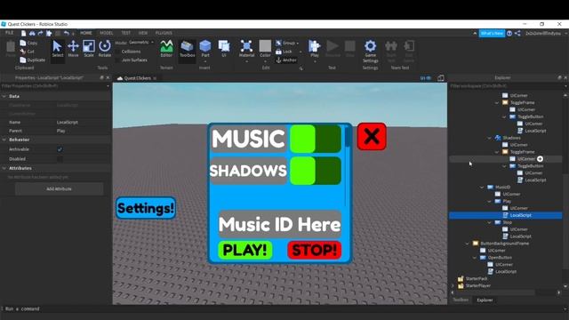Insert a new Part
This screenshot has height=320, width=569.
click(205, 49)
